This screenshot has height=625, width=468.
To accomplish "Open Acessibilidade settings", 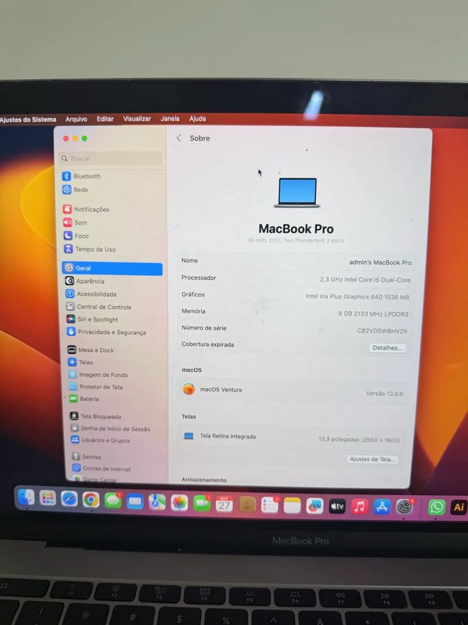I will 91,294.
